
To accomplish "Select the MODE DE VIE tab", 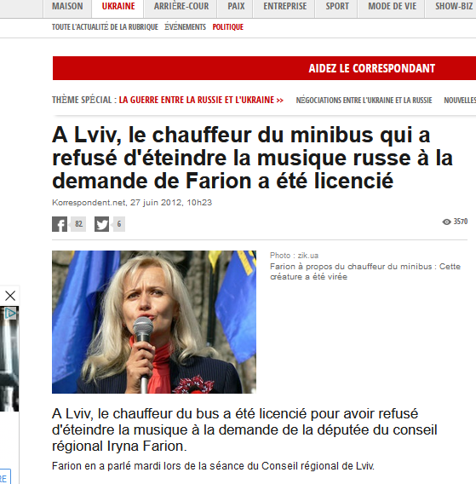I will coord(392,6).
